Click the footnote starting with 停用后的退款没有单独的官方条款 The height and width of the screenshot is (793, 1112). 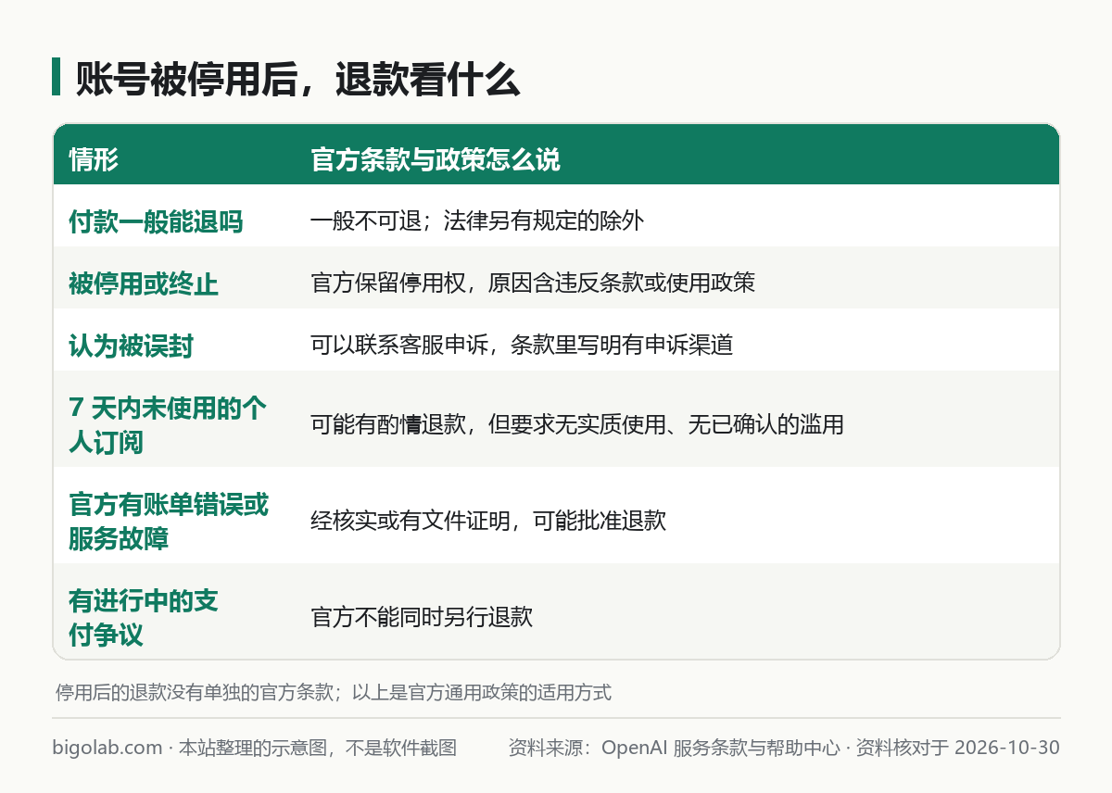pyautogui.click(x=334, y=692)
